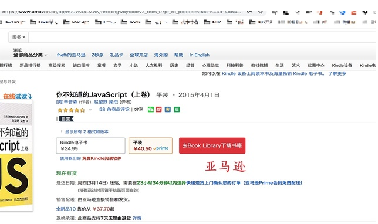The image size is (378, 224).
Task: Bookmark this page with the star icon
Action: 261,12
